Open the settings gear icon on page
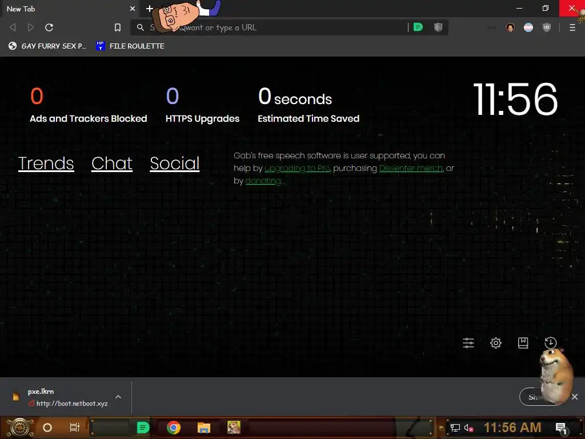This screenshot has height=439, width=585. 496,343
